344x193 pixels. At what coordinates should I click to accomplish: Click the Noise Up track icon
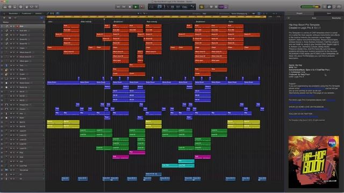click(x=6, y=87)
